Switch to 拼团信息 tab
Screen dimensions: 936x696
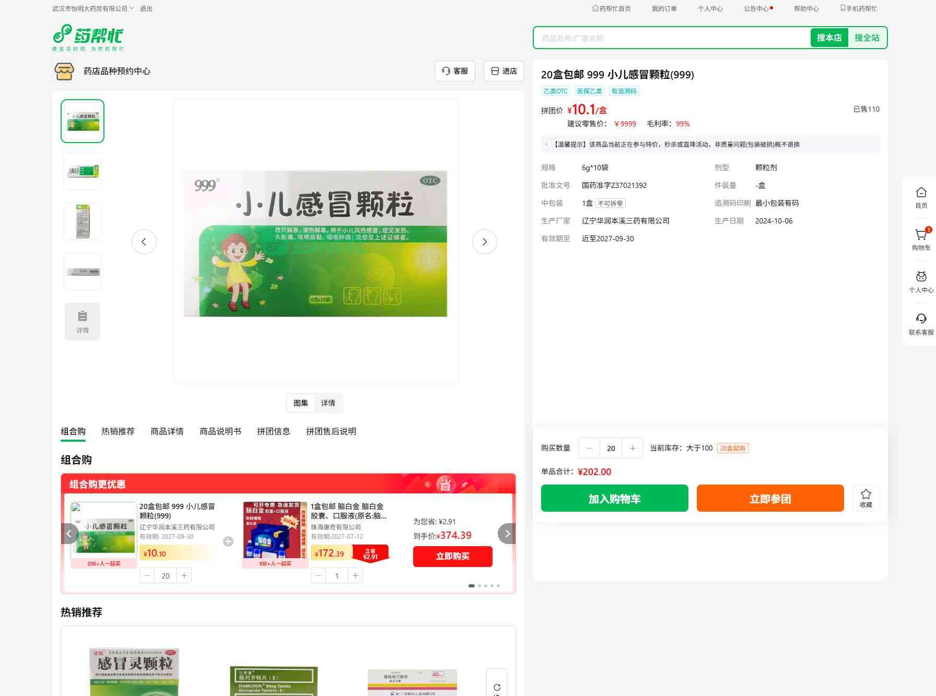[x=273, y=431]
